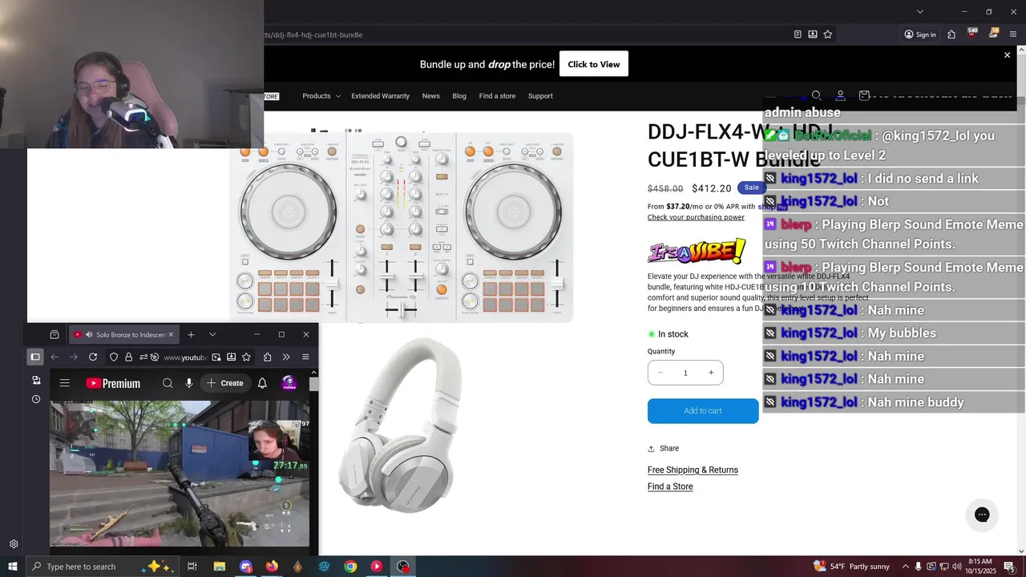
Task: Open sidebar settings gear in the small browser
Action: (x=14, y=544)
